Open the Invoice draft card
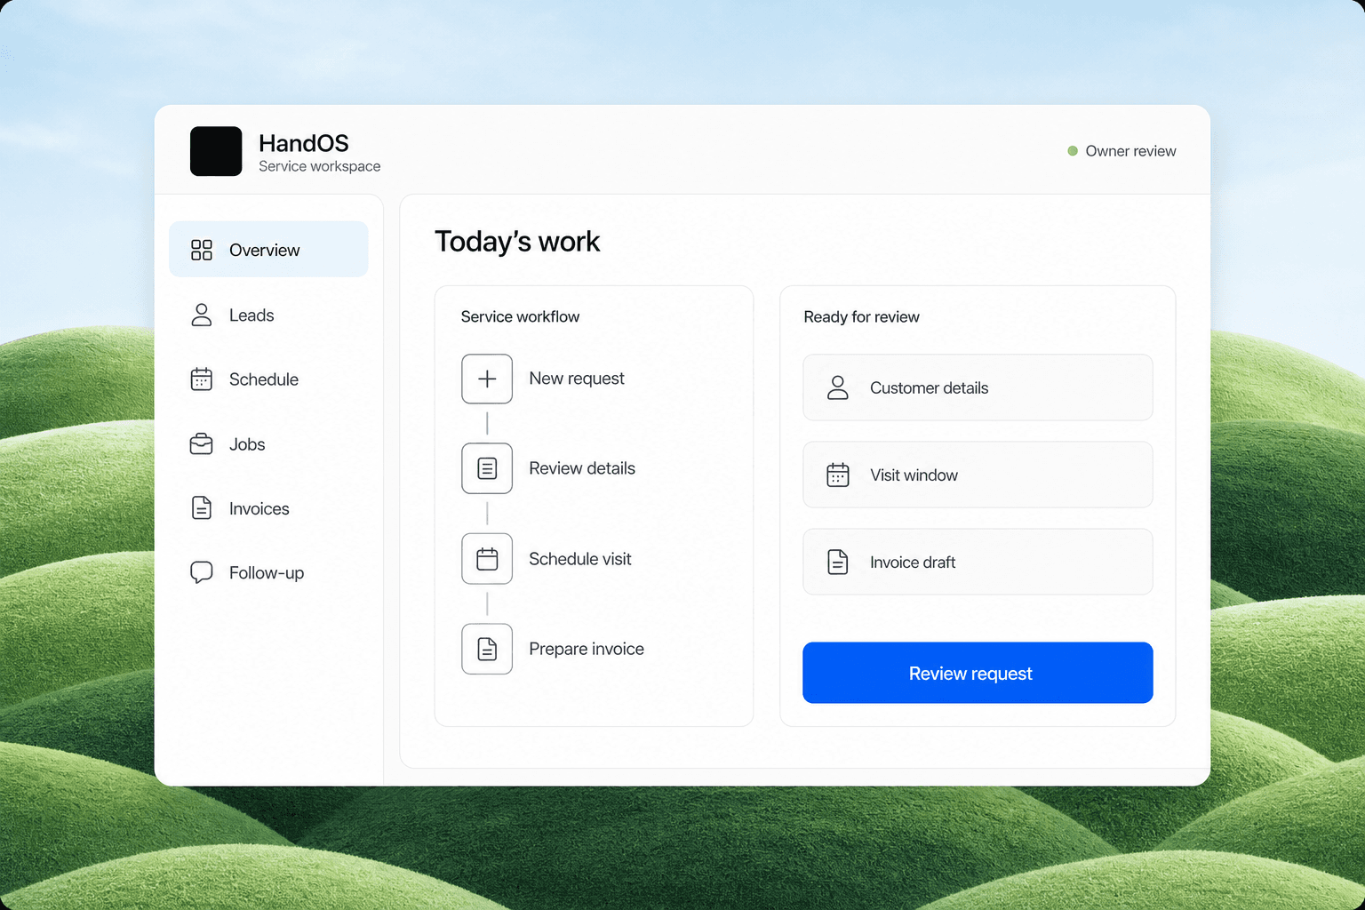 (978, 562)
